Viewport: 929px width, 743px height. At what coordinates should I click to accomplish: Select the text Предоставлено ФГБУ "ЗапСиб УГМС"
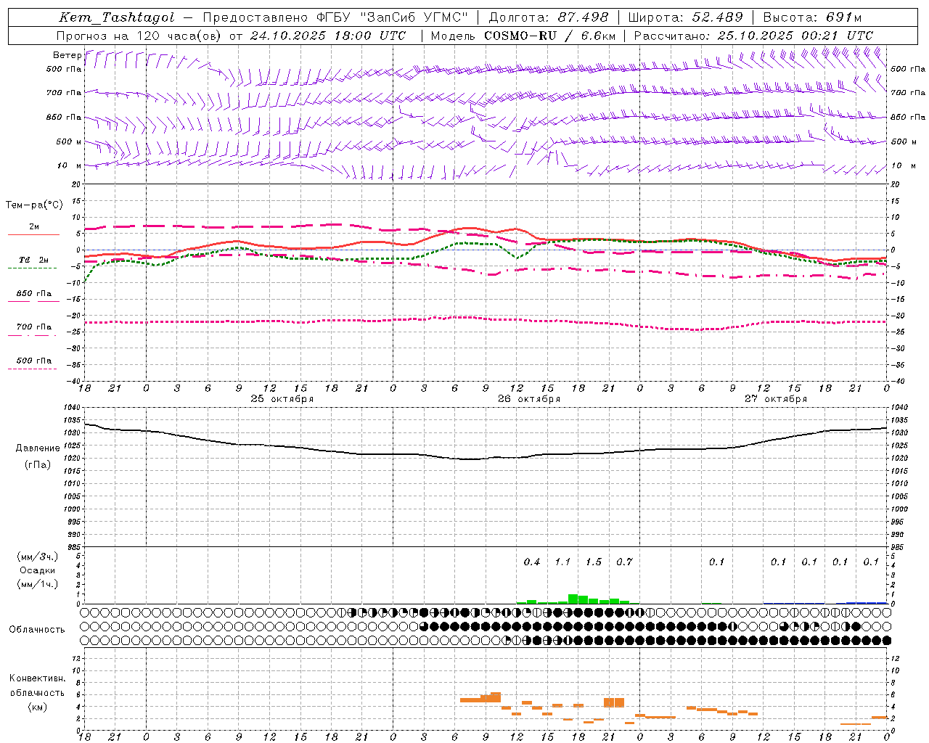(335, 17)
